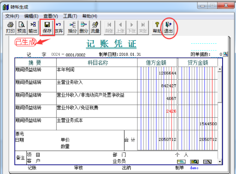Click the vertical scrollbar thumb of grid
Image resolution: width=236 pixels, height=174 pixels.
220,87
